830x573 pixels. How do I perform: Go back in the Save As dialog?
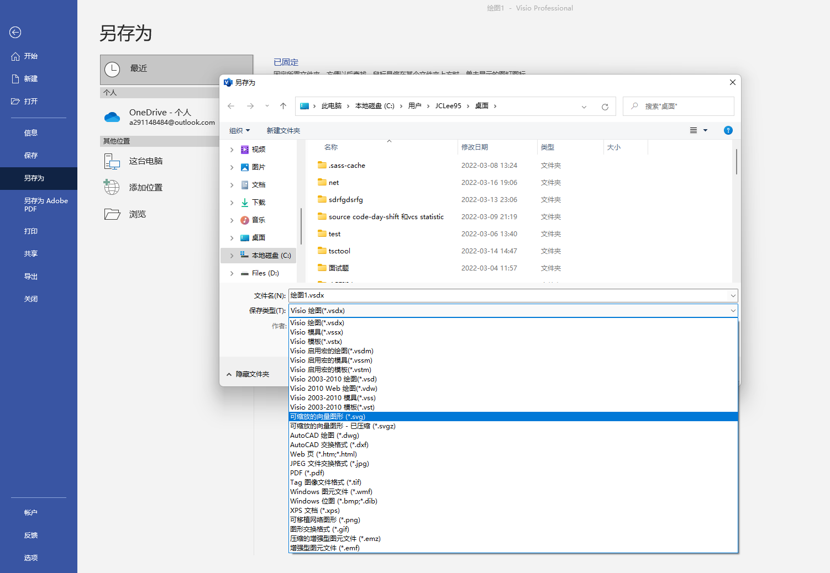pos(231,106)
